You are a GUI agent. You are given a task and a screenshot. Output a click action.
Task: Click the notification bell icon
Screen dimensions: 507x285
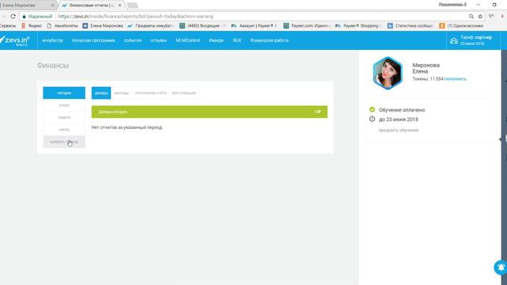(x=501, y=268)
